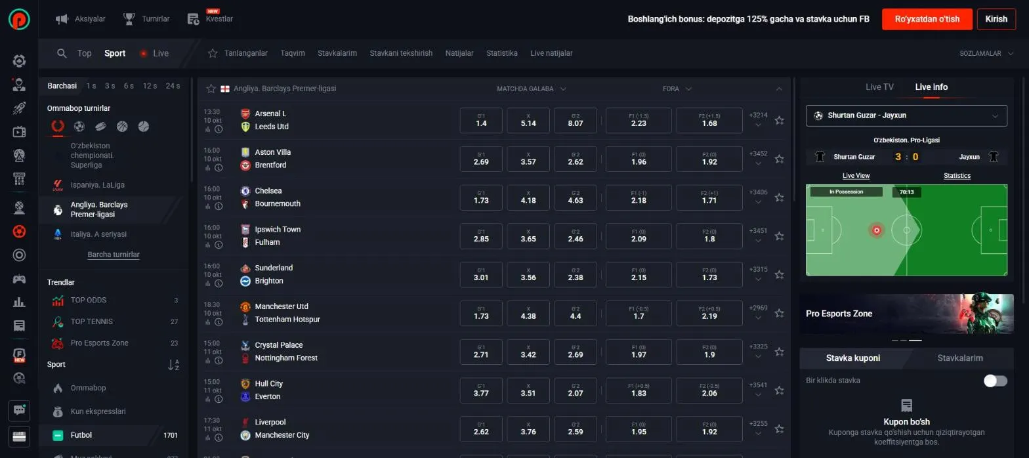Select the 3 s time filter tab
This screenshot has height=458, width=1029.
[110, 86]
